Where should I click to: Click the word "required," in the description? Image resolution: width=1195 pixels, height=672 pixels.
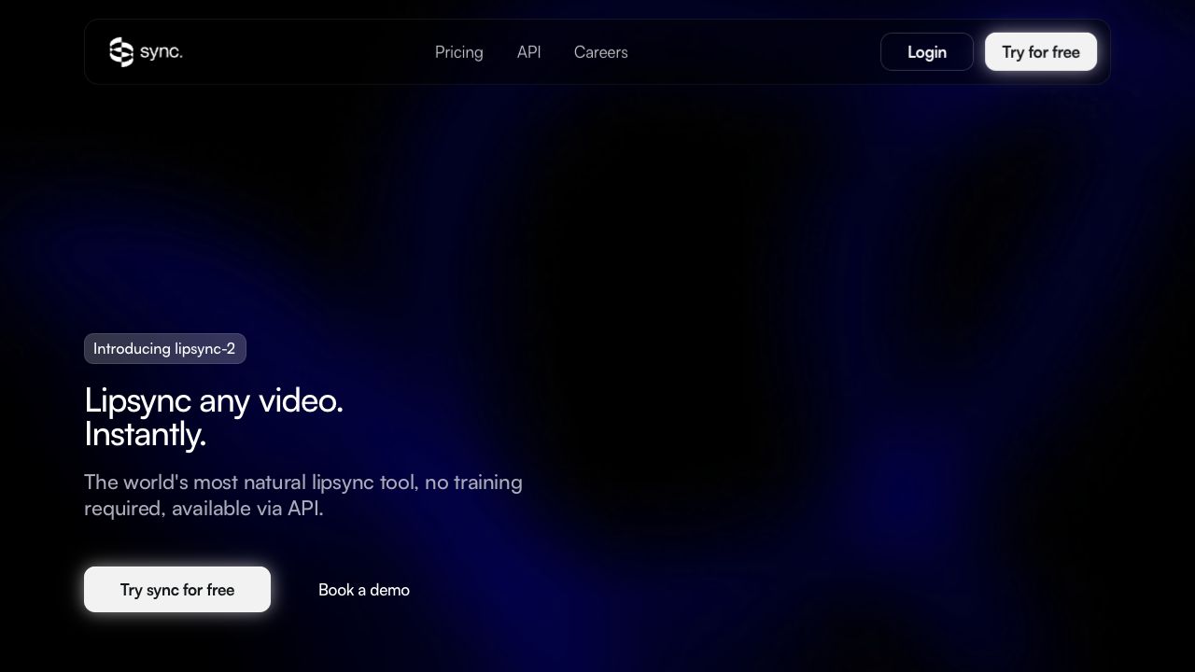[x=124, y=509]
